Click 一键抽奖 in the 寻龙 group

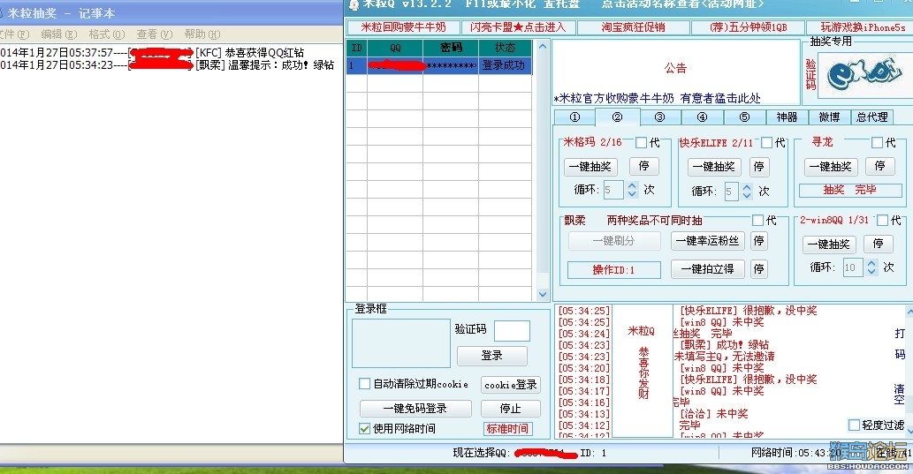tap(831, 167)
